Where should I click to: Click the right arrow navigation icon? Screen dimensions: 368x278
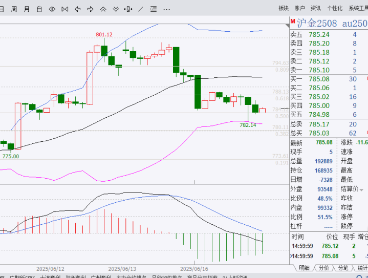(90, 9)
